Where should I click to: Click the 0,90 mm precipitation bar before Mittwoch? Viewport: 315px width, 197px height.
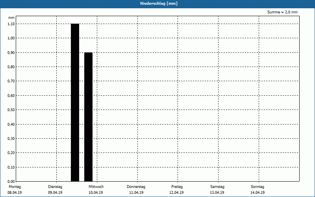click(88, 117)
